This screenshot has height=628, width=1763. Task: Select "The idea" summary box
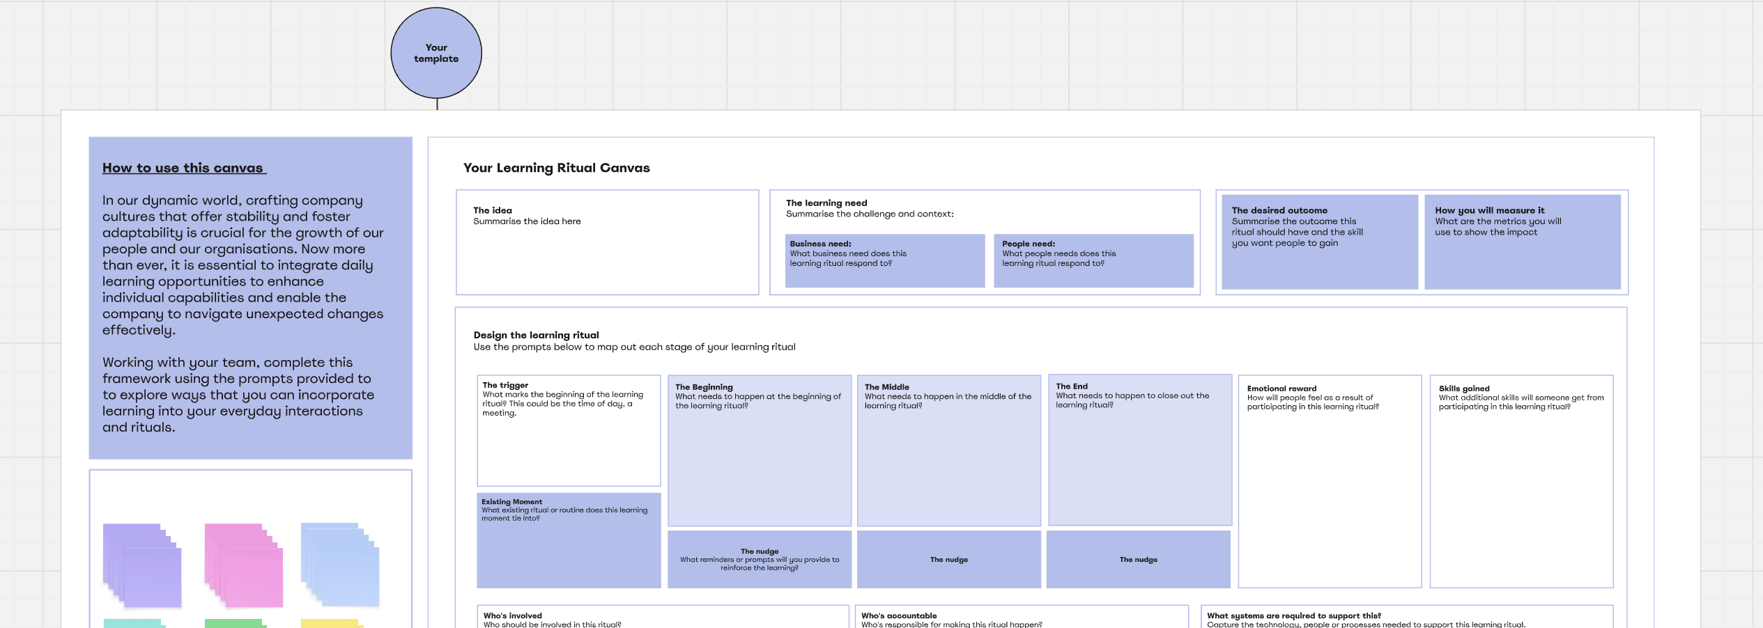click(607, 242)
